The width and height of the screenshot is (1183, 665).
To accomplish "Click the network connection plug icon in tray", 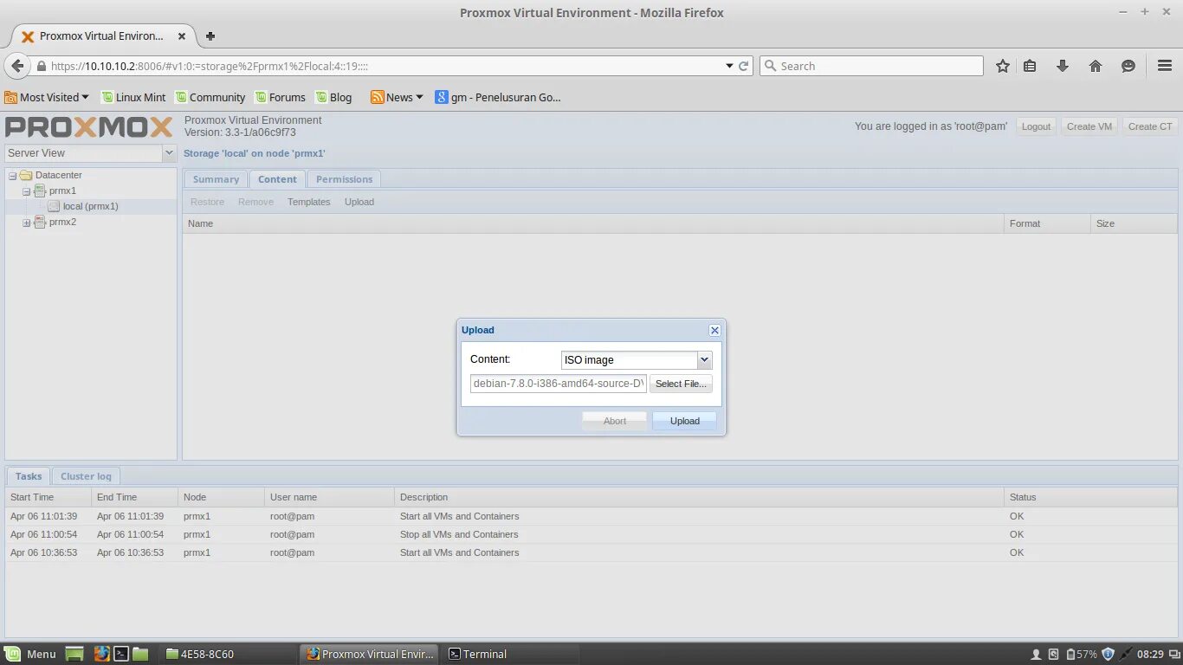I will [1125, 655].
